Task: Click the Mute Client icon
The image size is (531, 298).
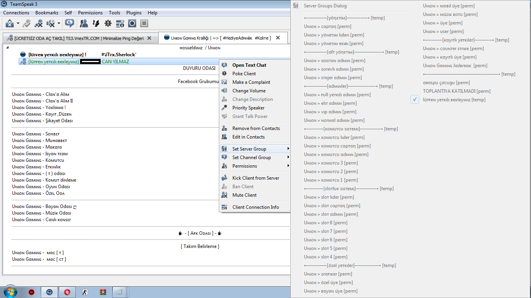Action: (x=224, y=195)
